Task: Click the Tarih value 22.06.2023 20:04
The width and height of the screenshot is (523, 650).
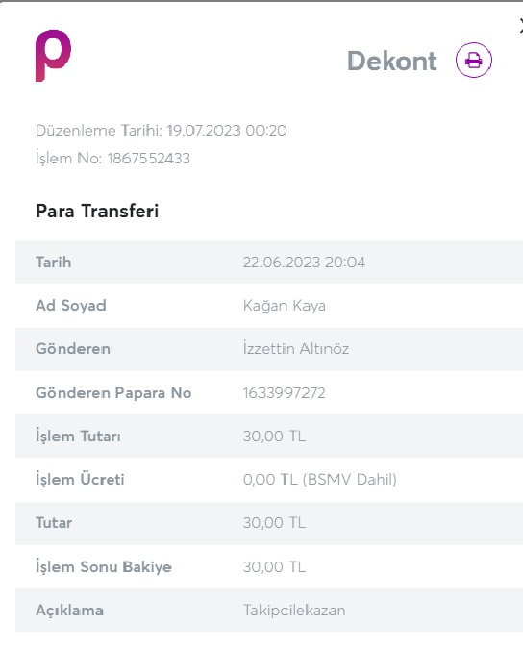Action: point(304,262)
